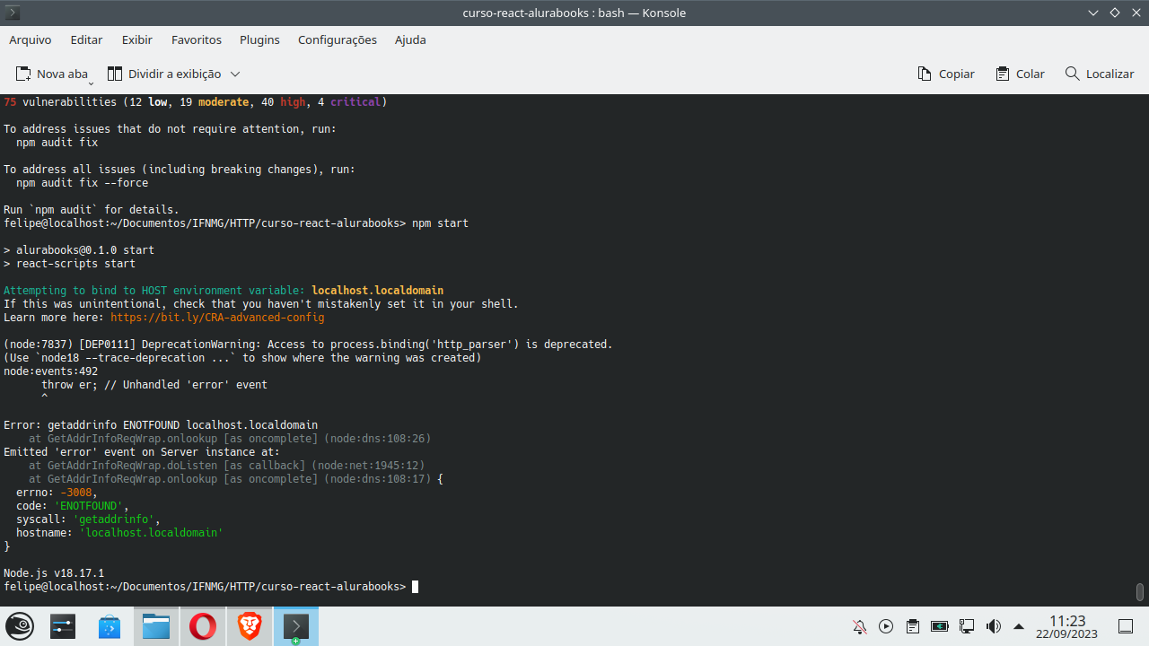This screenshot has height=646, width=1149.
Task: Open the Plugins menu
Action: [259, 39]
